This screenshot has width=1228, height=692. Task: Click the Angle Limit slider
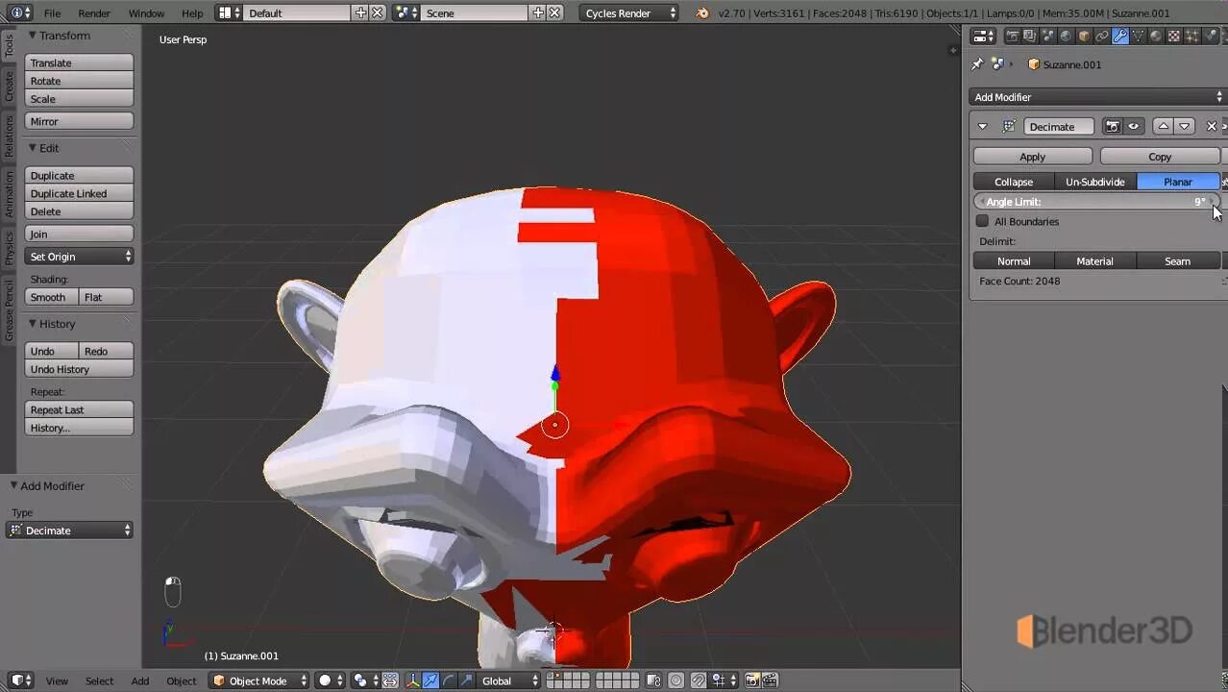click(1096, 202)
